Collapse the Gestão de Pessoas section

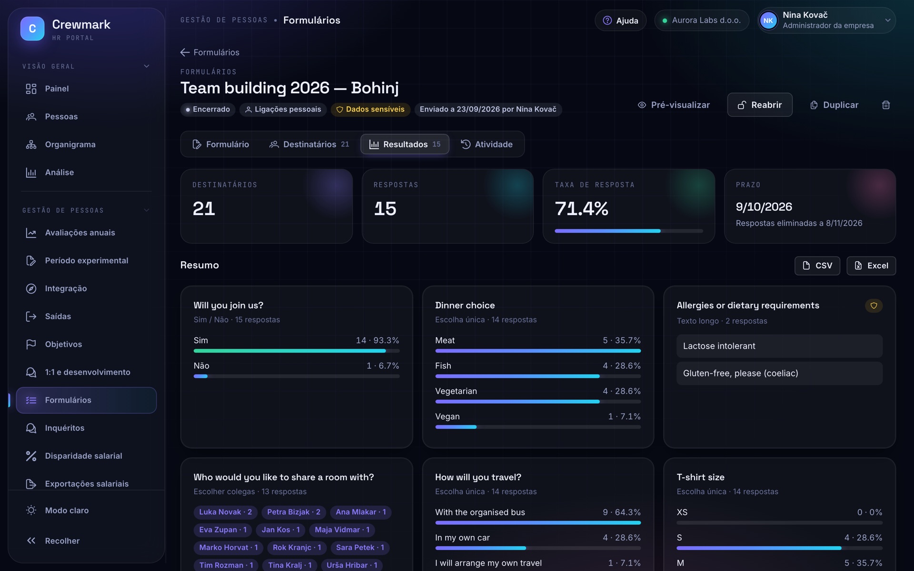pyautogui.click(x=147, y=210)
